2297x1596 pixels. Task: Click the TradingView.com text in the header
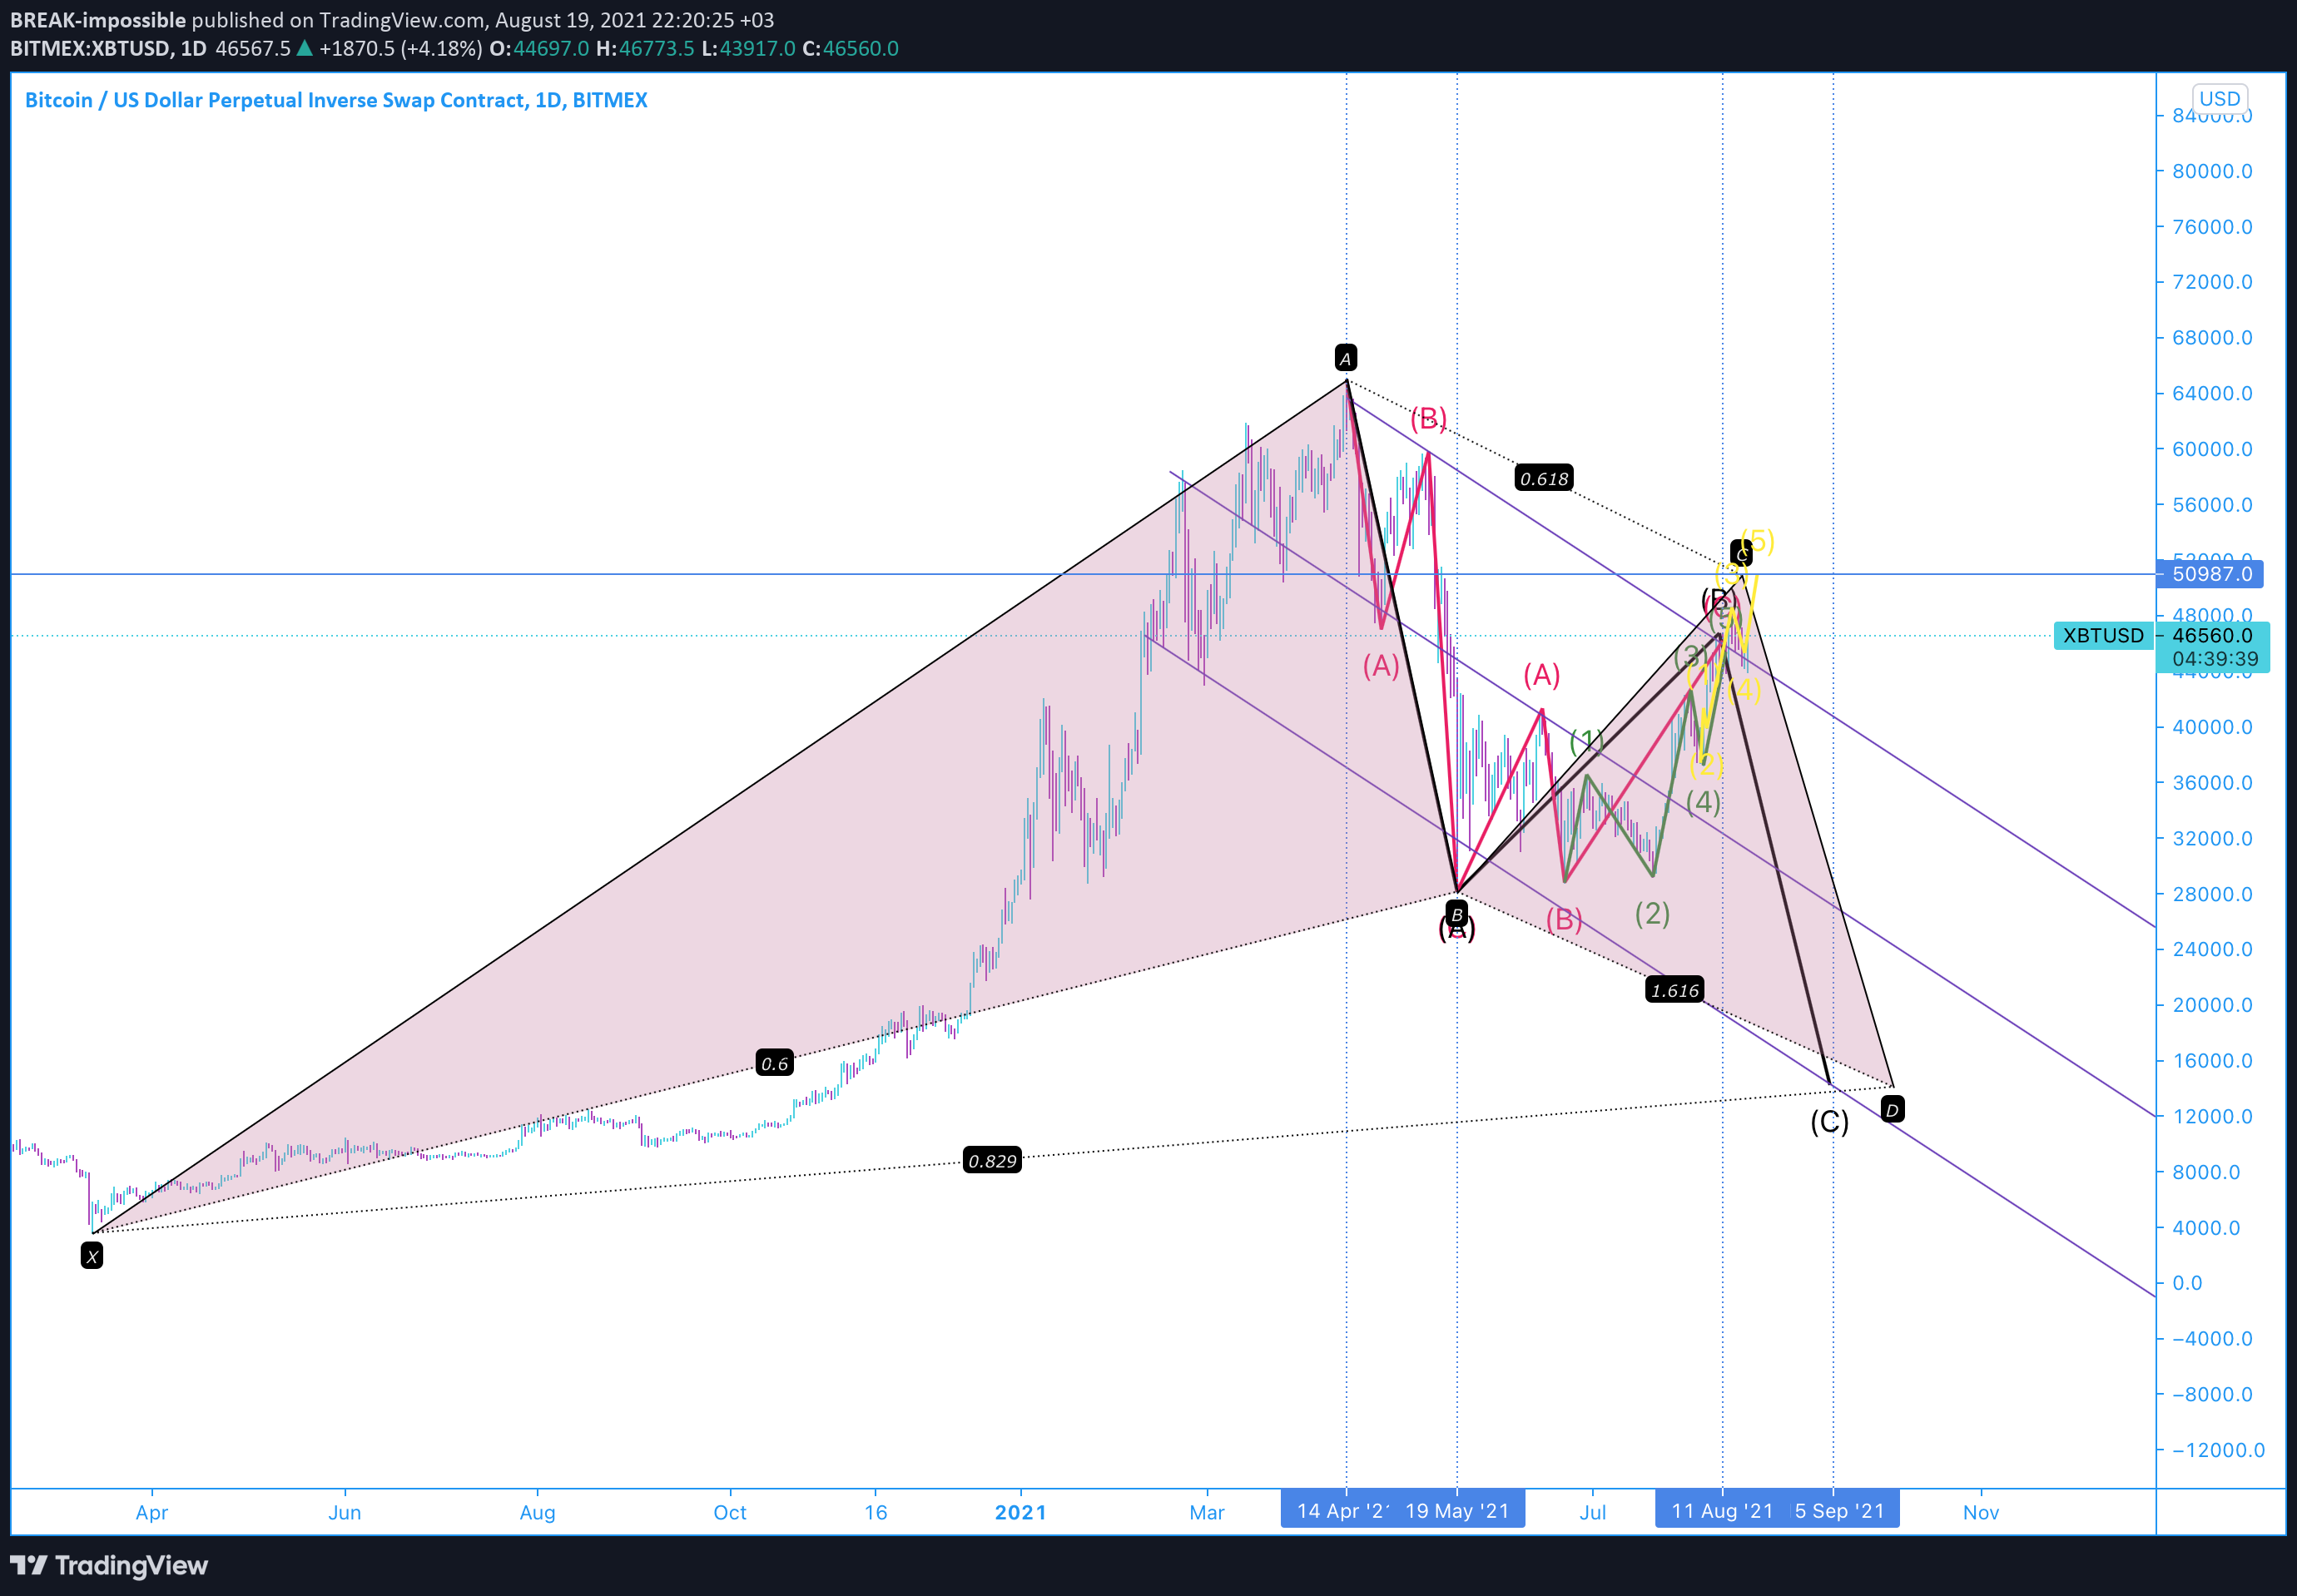pyautogui.click(x=402, y=20)
